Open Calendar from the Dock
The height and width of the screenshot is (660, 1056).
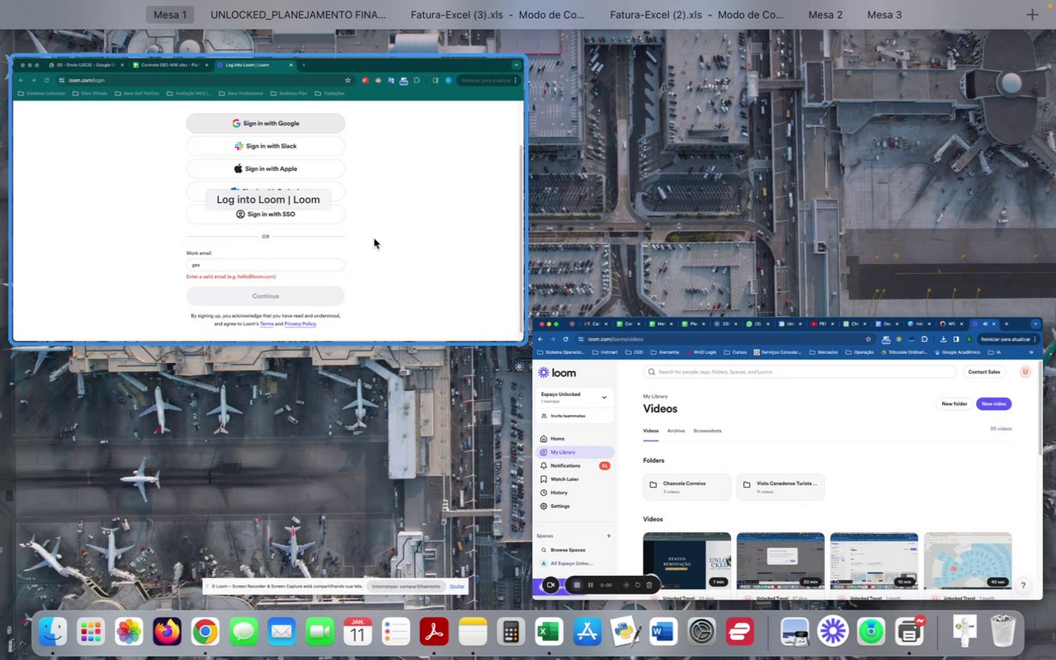357,632
